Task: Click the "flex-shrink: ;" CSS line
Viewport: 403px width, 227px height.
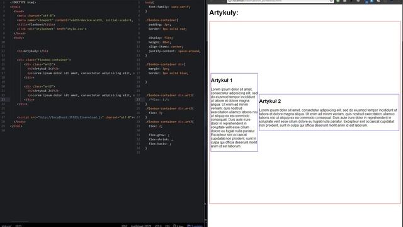Action: pyautogui.click(x=161, y=139)
